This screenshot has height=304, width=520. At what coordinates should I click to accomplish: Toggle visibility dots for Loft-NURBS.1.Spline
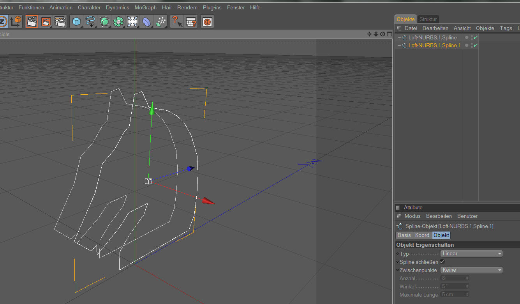(x=472, y=38)
